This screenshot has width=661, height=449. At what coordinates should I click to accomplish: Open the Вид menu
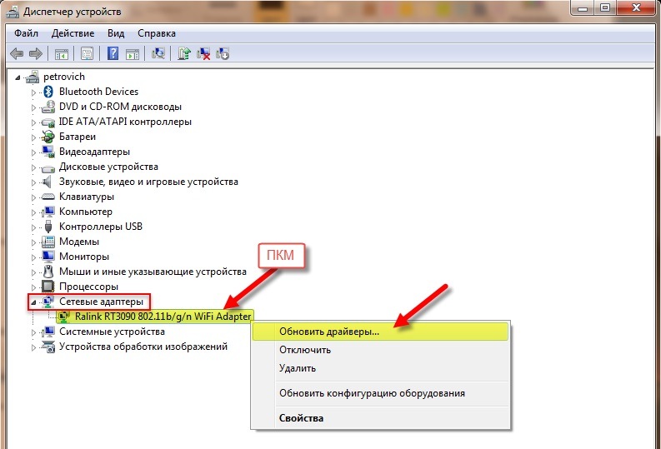coord(116,33)
